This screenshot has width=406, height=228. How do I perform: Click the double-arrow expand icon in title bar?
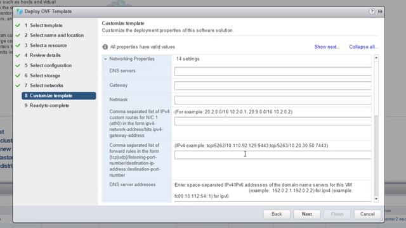tap(380, 11)
